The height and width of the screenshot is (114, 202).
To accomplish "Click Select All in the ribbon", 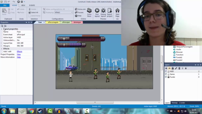I will 33,12.
